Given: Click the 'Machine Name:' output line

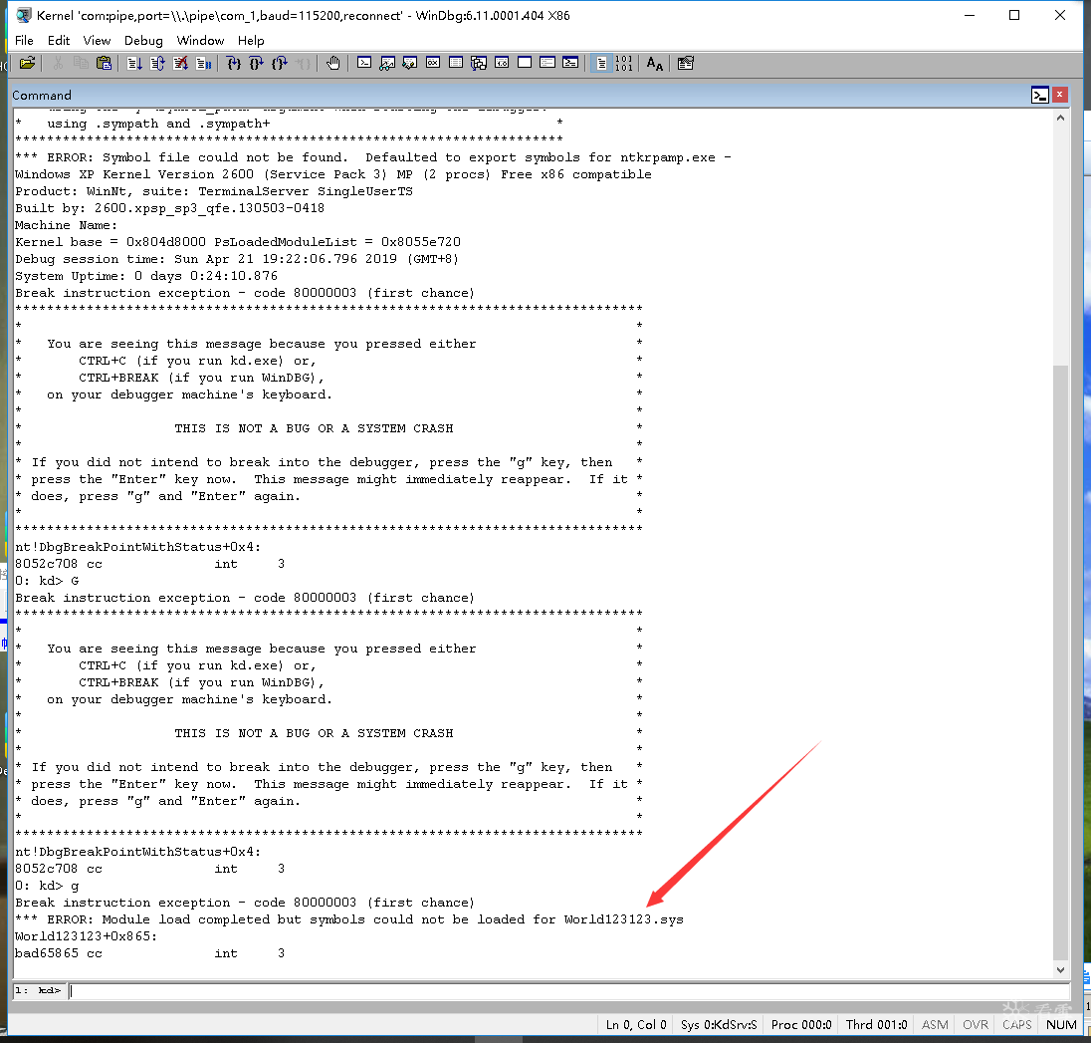Looking at the screenshot, I should tap(66, 225).
